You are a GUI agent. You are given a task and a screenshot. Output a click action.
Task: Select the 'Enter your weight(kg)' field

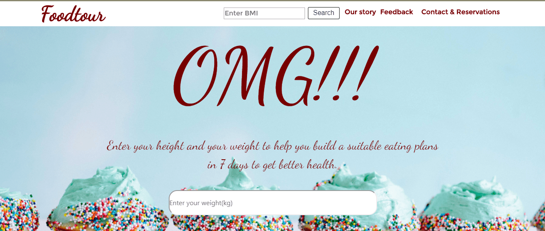coord(273,203)
